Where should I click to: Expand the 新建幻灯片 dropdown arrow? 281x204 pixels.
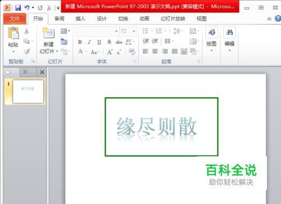click(57, 51)
